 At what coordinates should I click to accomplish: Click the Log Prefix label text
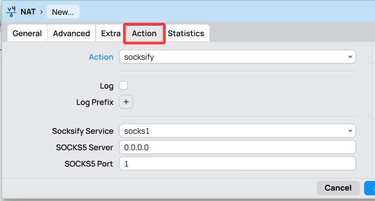94,102
